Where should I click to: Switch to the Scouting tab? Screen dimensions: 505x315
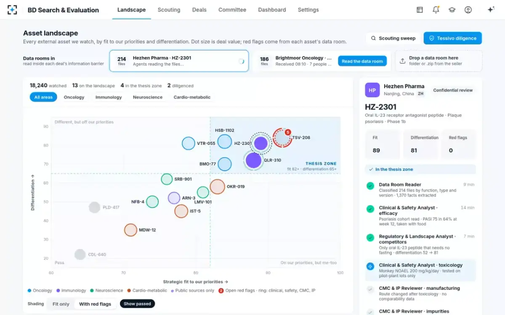(169, 10)
